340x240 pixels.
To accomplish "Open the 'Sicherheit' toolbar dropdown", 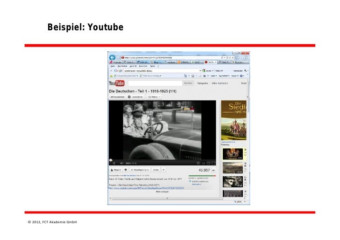I will (x=224, y=76).
